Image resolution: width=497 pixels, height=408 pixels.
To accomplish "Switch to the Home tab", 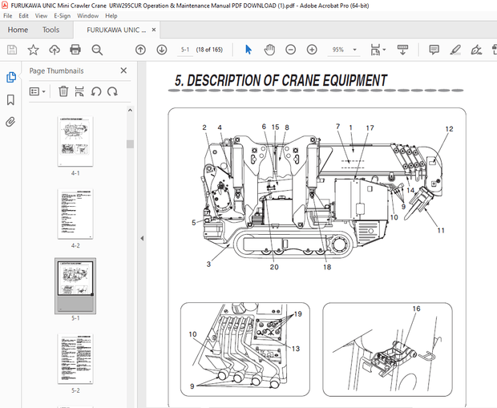I will 18,30.
